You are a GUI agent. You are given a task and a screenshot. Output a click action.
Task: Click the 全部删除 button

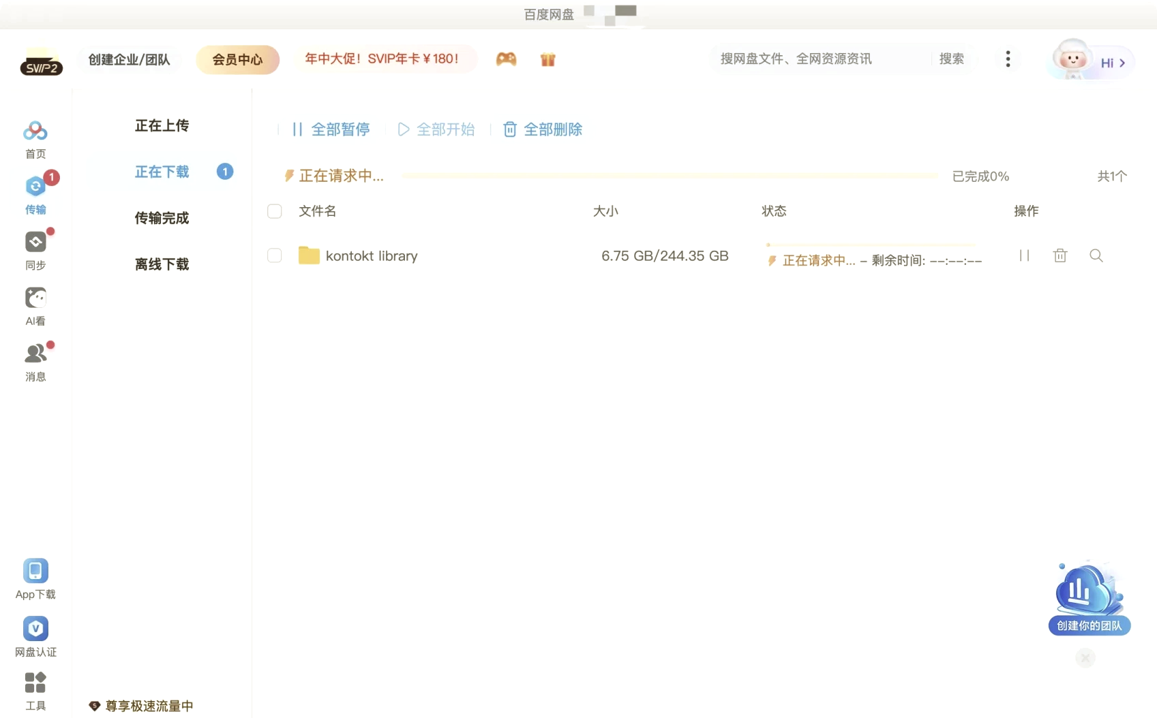[x=543, y=129]
